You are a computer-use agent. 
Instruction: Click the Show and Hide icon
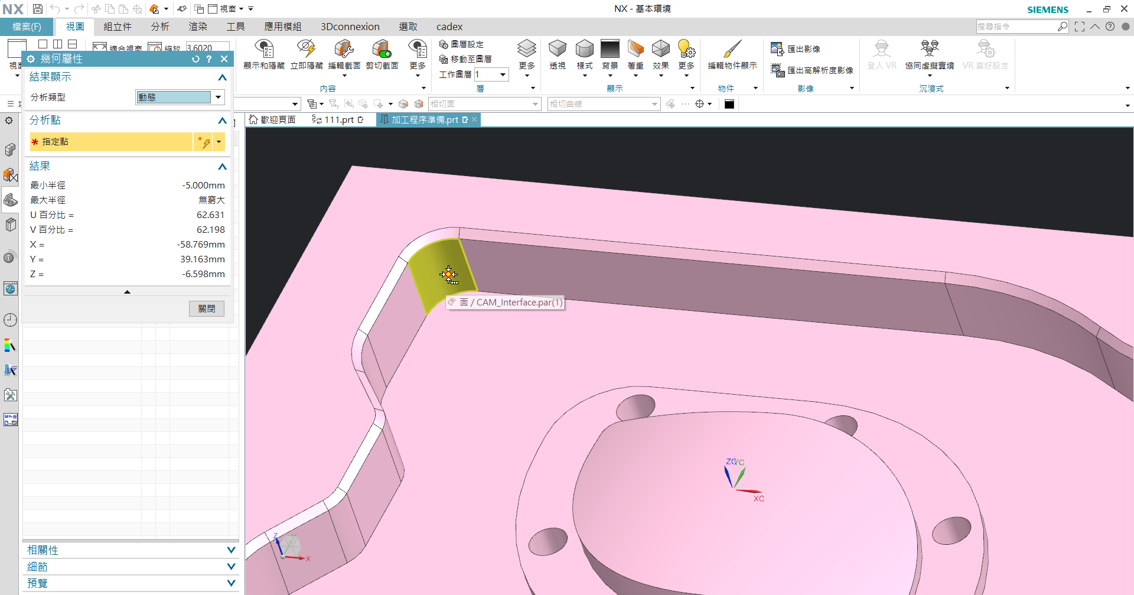coord(264,49)
